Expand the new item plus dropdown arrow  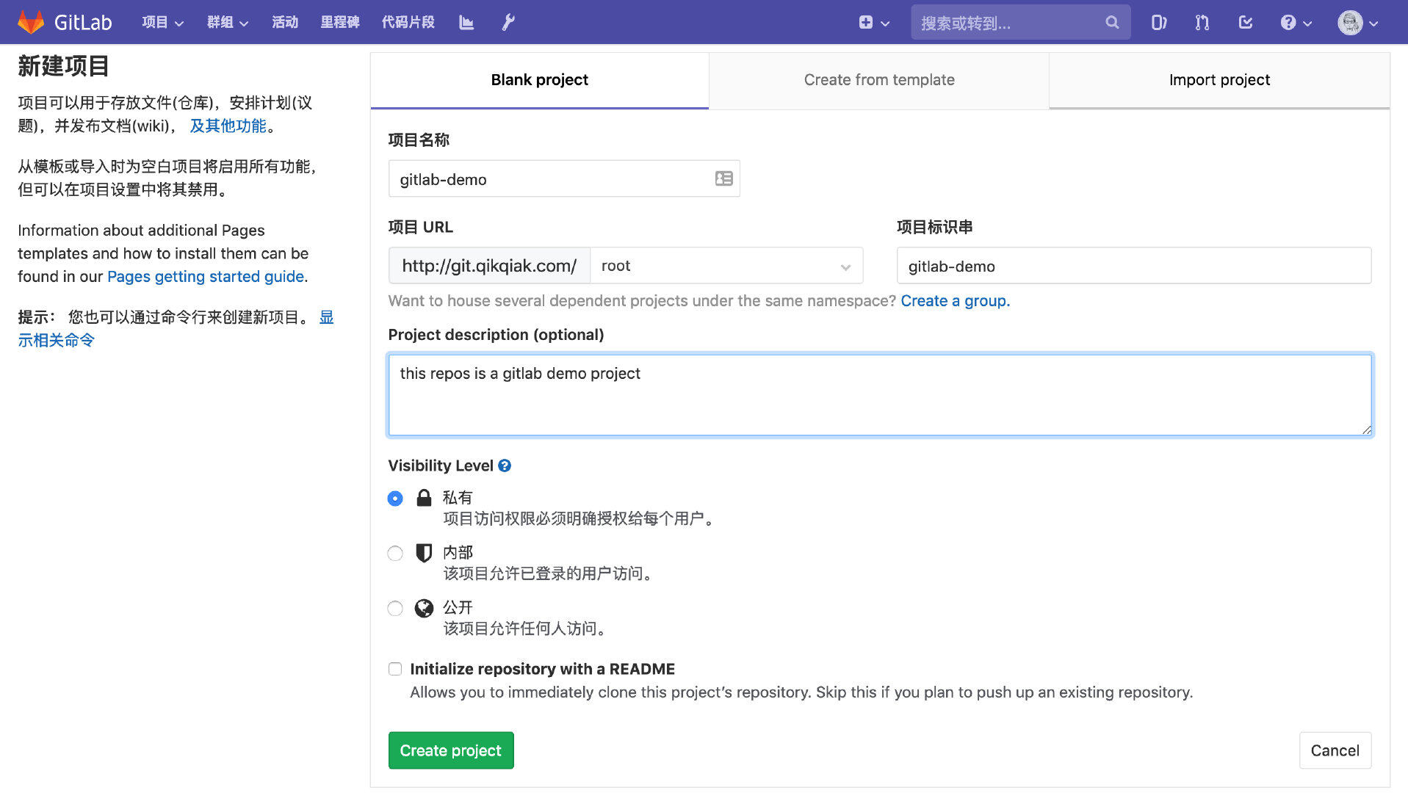(885, 23)
